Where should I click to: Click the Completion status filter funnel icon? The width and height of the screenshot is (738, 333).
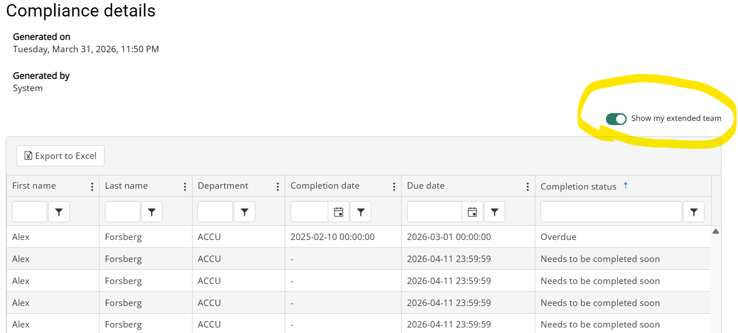coord(694,212)
